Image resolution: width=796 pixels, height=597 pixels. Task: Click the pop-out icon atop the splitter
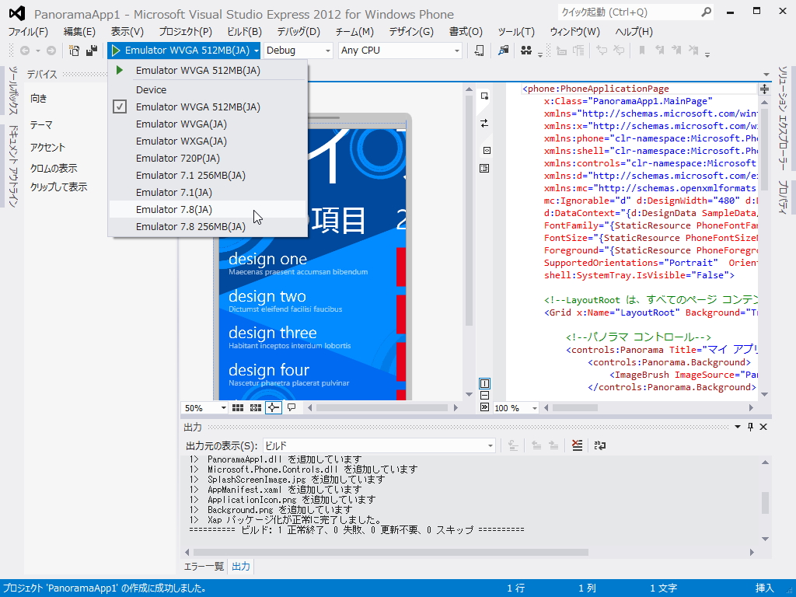click(484, 96)
